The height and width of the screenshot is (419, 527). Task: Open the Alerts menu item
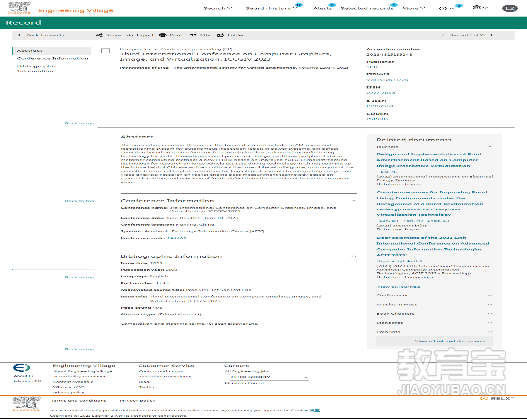point(323,8)
